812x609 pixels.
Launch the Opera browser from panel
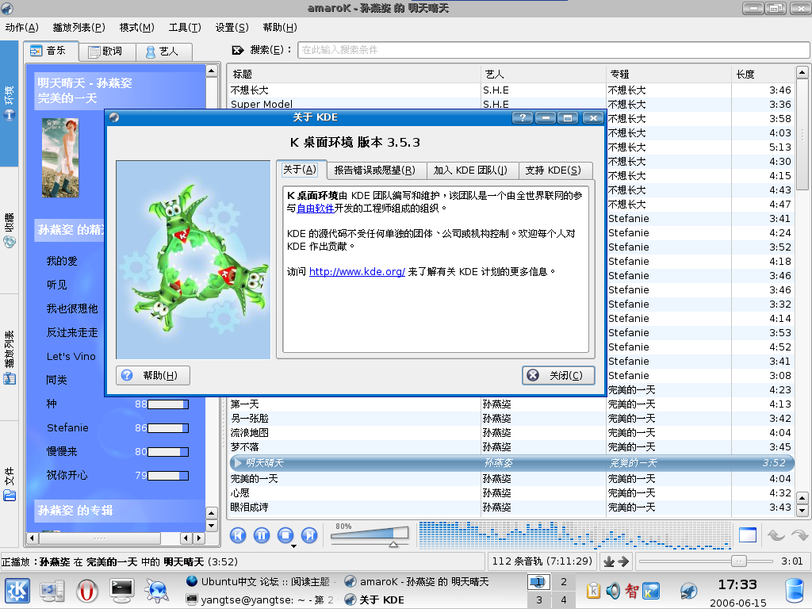[87, 592]
